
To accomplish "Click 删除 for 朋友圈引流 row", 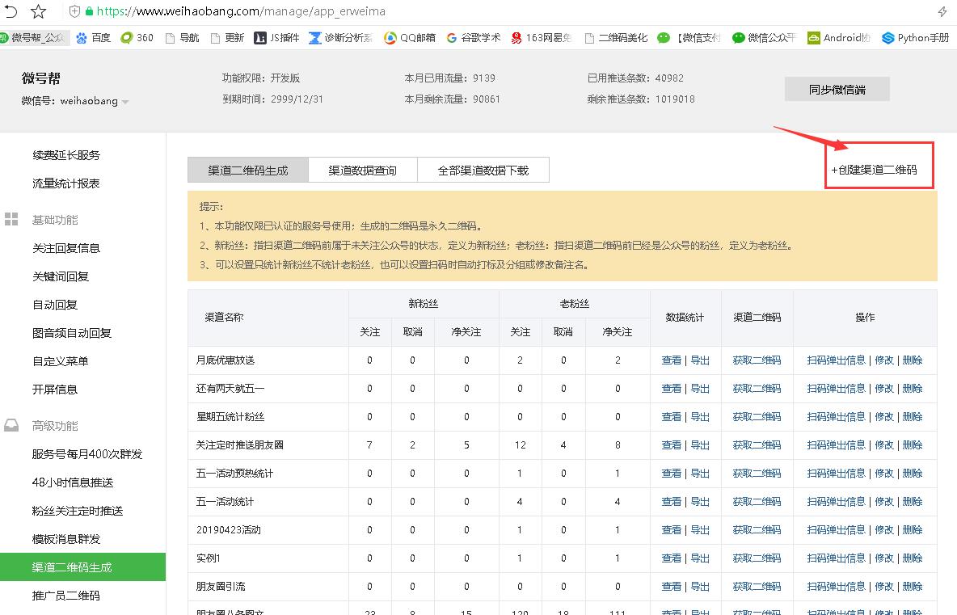I will point(913,587).
